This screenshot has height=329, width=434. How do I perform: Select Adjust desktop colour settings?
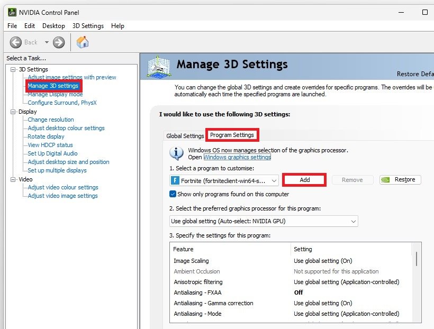click(x=66, y=128)
